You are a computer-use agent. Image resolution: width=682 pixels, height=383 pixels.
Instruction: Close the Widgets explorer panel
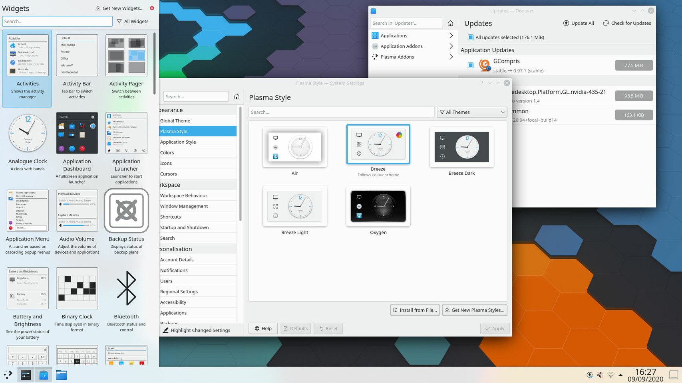(x=152, y=8)
